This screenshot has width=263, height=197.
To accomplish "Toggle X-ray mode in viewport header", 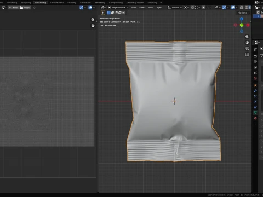I will [x=242, y=8].
